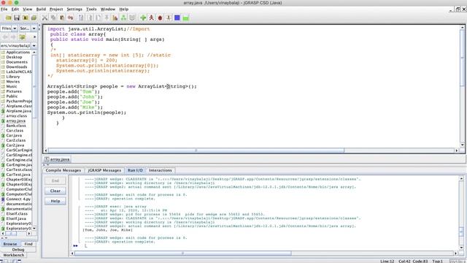467x263 pixels.
Task: Click "Line:12" in the status bar
Action: 387,262
